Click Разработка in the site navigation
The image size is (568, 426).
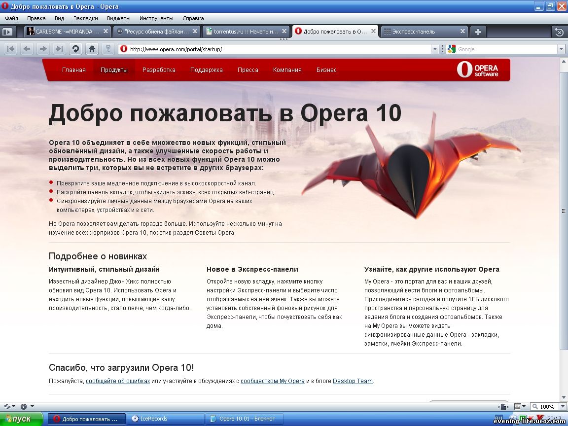pyautogui.click(x=159, y=70)
